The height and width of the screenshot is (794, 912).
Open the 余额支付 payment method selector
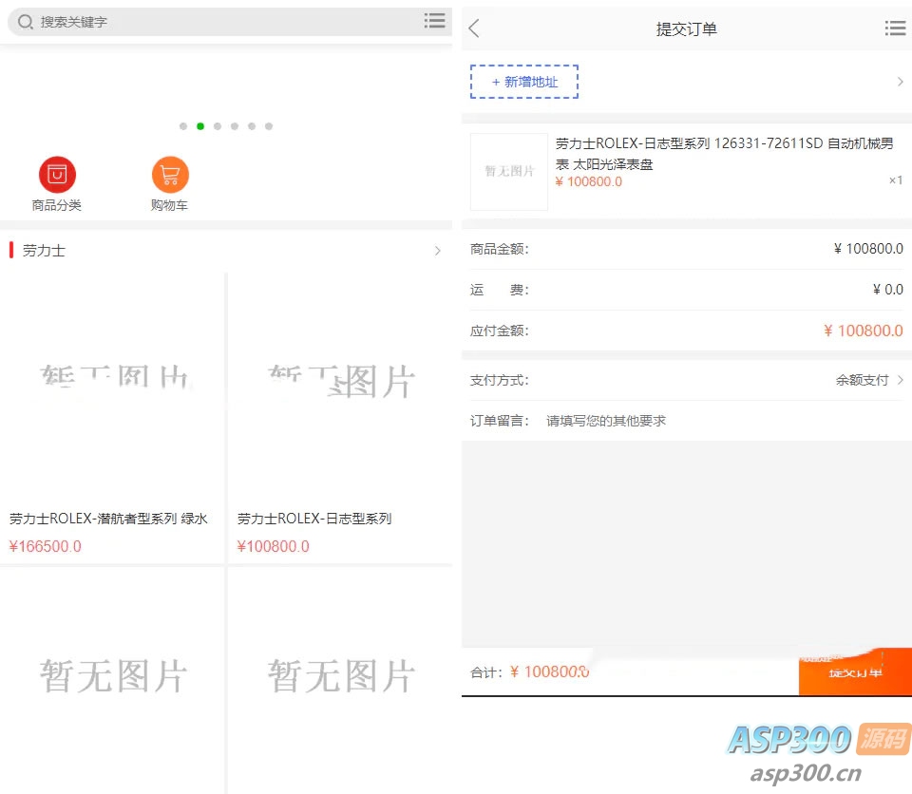coord(868,380)
